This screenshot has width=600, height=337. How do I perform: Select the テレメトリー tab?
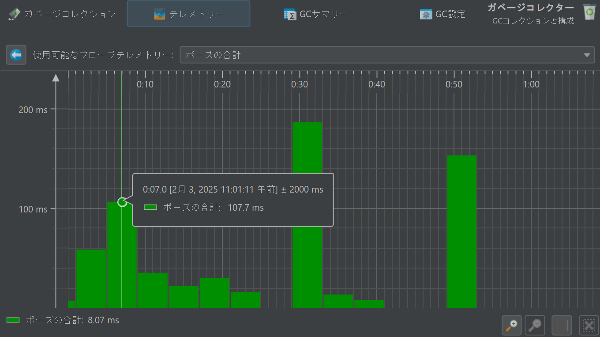[188, 14]
